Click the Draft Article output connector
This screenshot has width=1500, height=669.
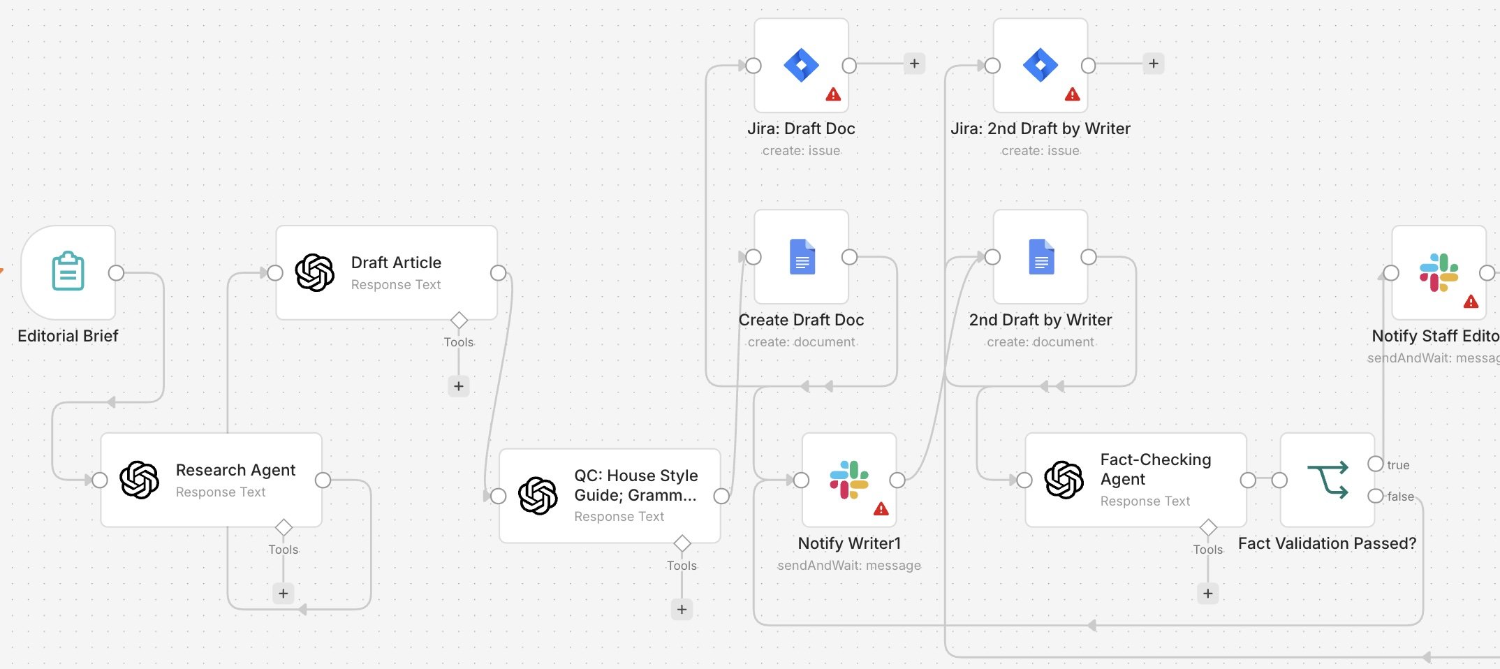click(498, 273)
